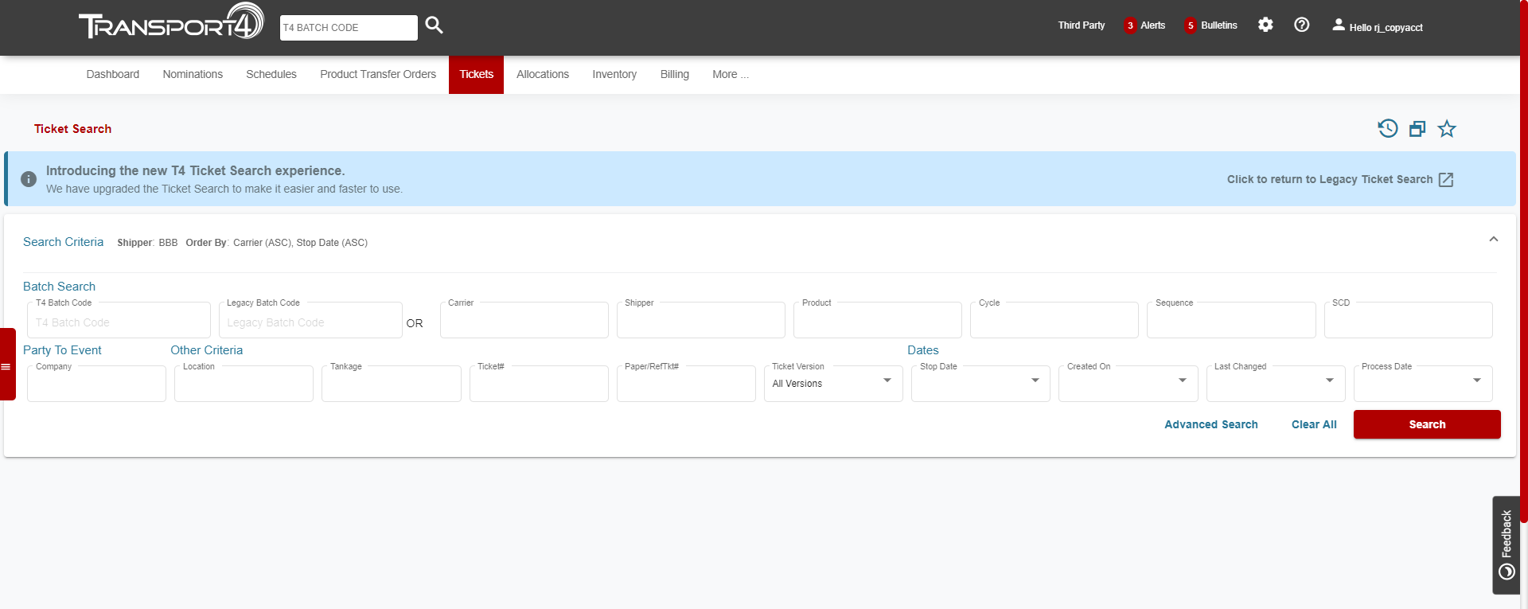Switch to the Nominations tab
1528x609 pixels.
coord(193,74)
